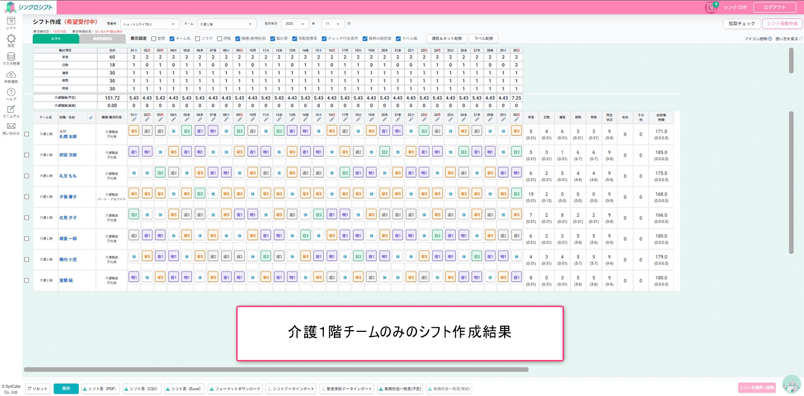Viewport: 804px width, 396px height.
Task: Open マスタ管理 database icon
Action: pyautogui.click(x=11, y=57)
